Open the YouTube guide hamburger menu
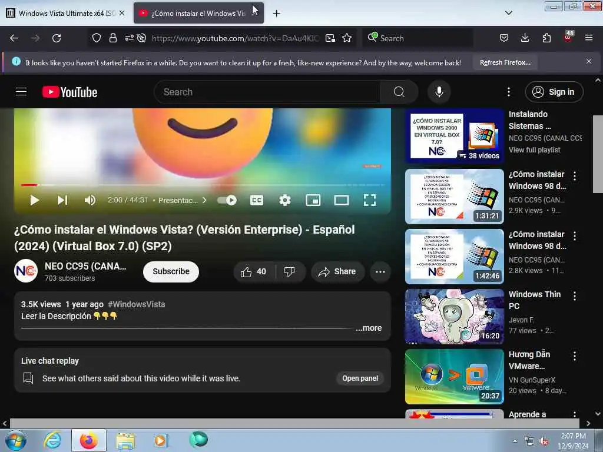 click(21, 92)
